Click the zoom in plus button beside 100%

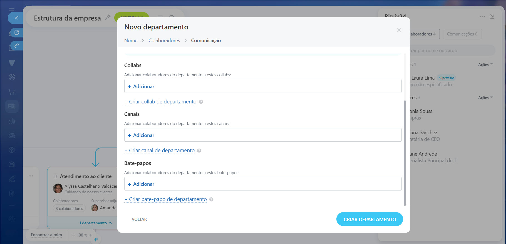[x=91, y=235]
